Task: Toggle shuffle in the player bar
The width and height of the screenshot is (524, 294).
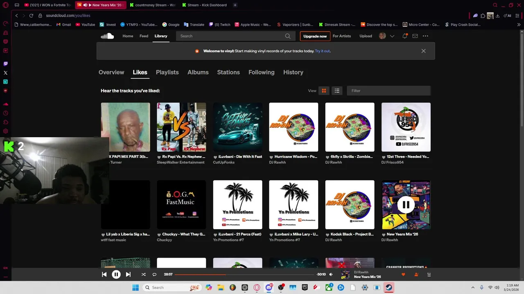Action: [x=143, y=274]
